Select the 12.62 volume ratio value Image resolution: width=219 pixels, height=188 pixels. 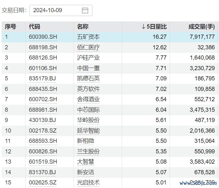(x=160, y=47)
